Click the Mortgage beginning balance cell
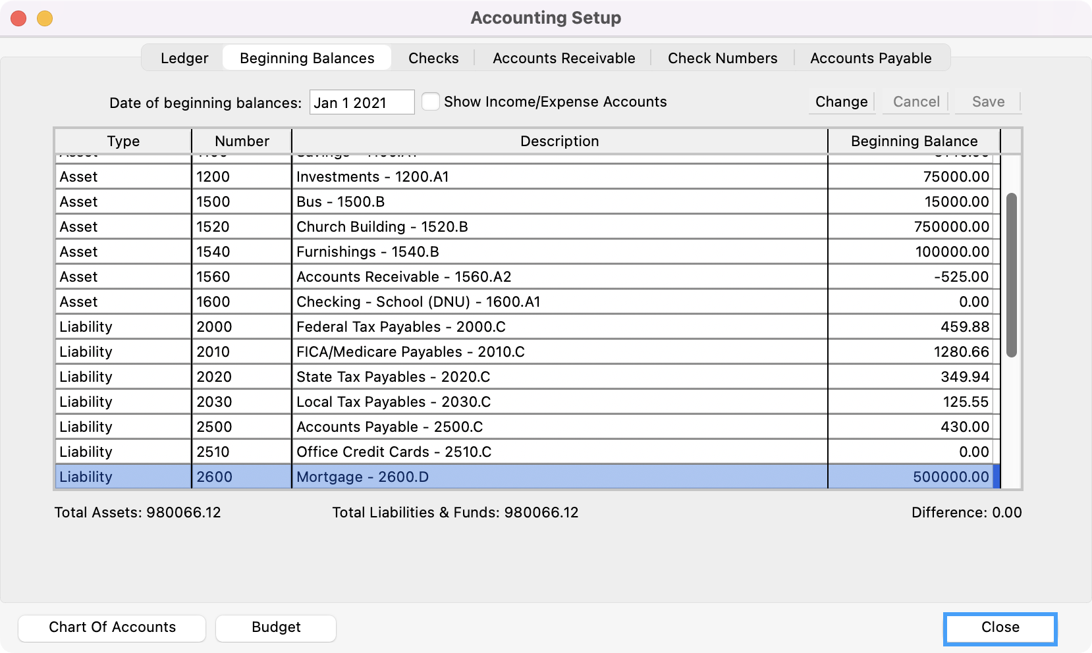Screen dimensions: 1092x653 point(912,477)
